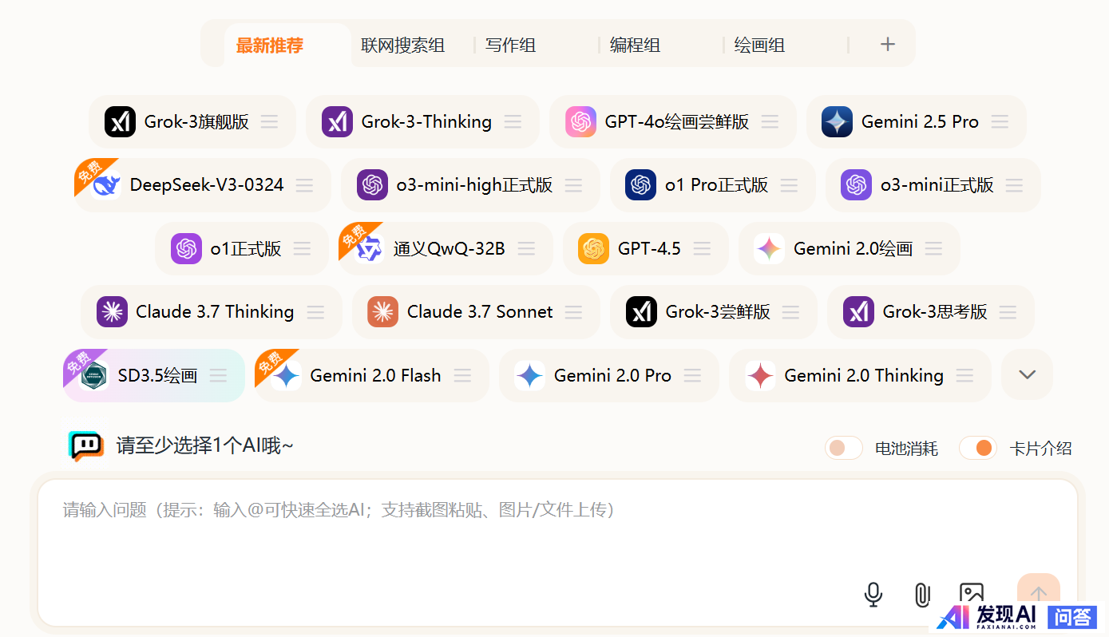Open the three-line icon next to GPT-4.5

[x=702, y=248]
